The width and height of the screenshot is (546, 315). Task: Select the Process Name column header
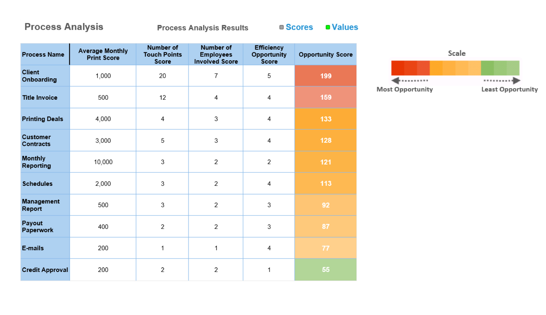click(x=43, y=54)
